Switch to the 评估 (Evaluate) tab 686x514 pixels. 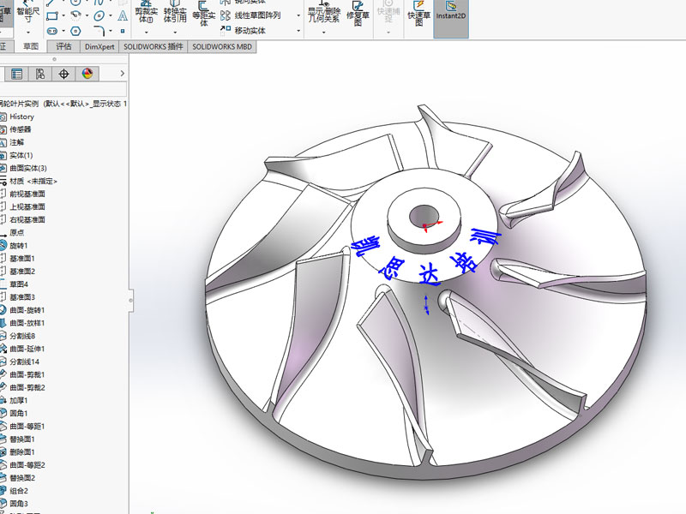pos(64,46)
